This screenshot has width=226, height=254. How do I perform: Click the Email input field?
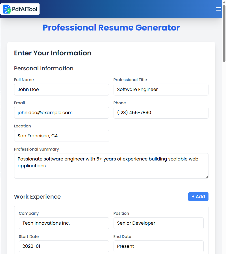click(61, 113)
